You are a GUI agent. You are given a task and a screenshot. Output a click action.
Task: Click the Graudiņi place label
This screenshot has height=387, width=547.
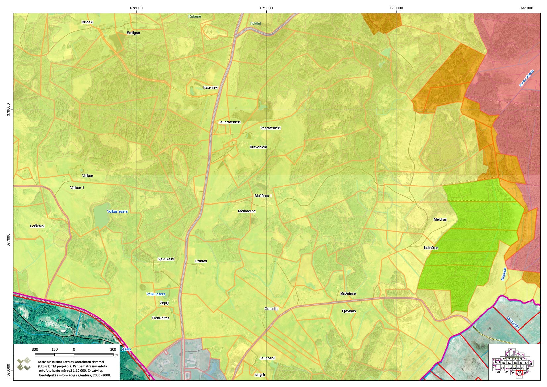tap(271, 309)
